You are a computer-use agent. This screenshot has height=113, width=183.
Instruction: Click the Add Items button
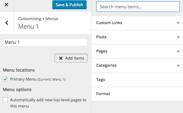(x=71, y=58)
